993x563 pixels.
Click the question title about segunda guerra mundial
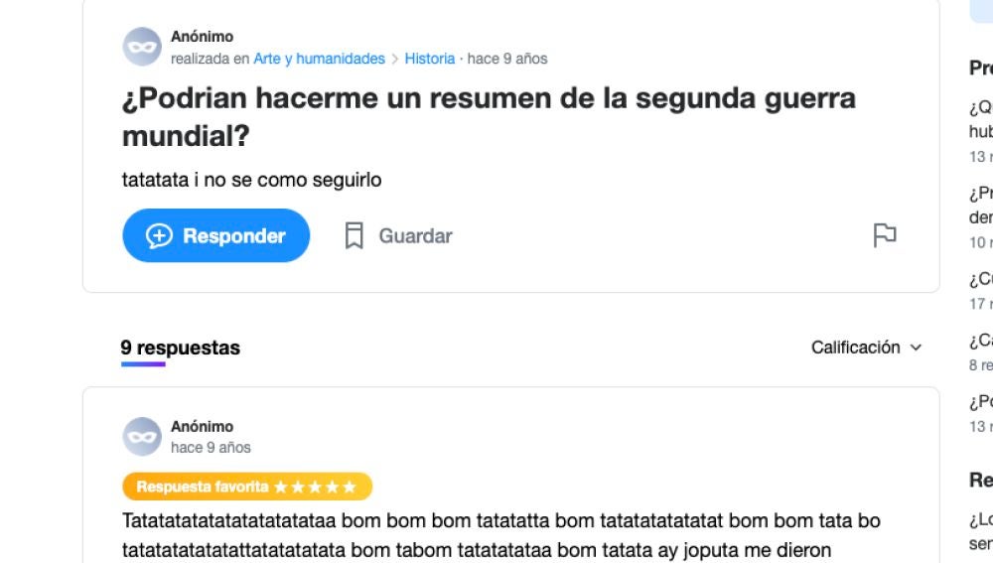[x=489, y=116]
